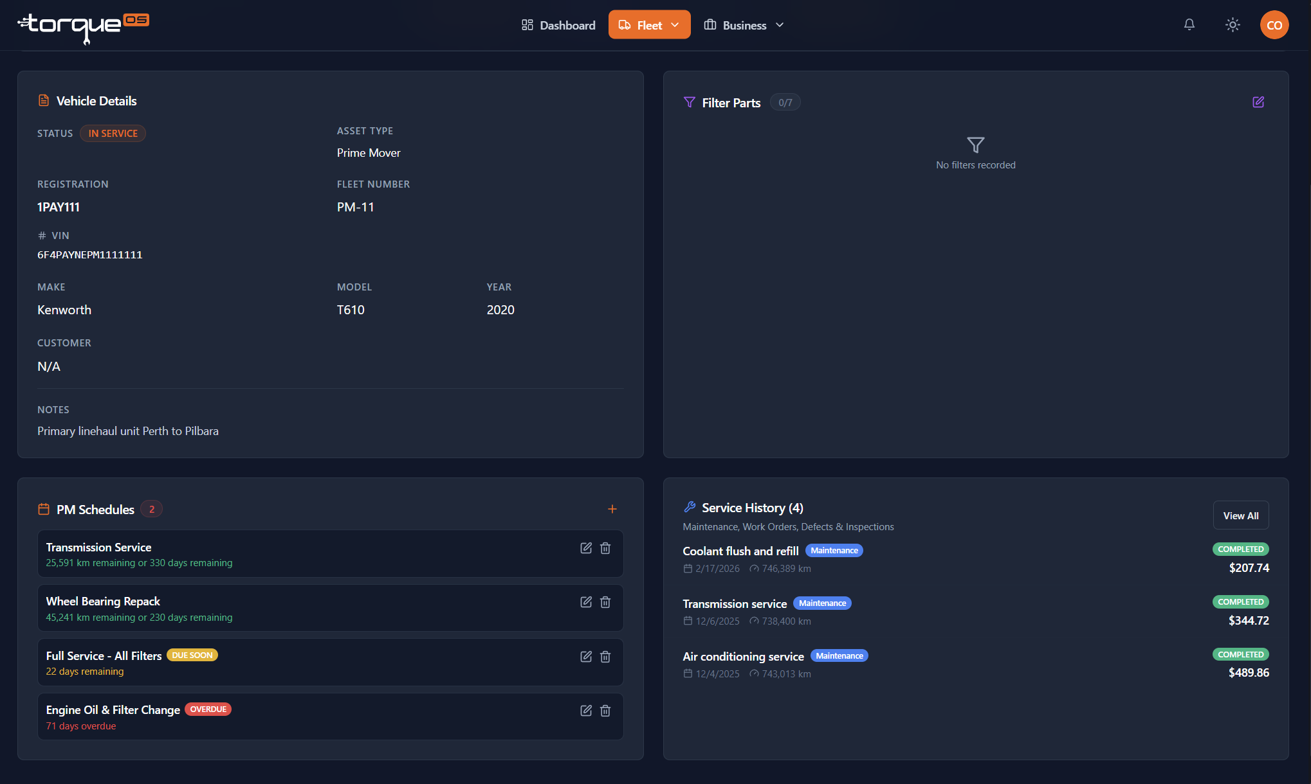Click the IN SERVICE status badge
1311x784 pixels.
pyautogui.click(x=113, y=133)
